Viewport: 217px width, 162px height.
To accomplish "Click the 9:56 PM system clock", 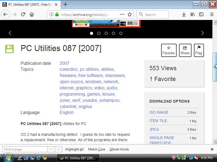I will [x=206, y=158].
